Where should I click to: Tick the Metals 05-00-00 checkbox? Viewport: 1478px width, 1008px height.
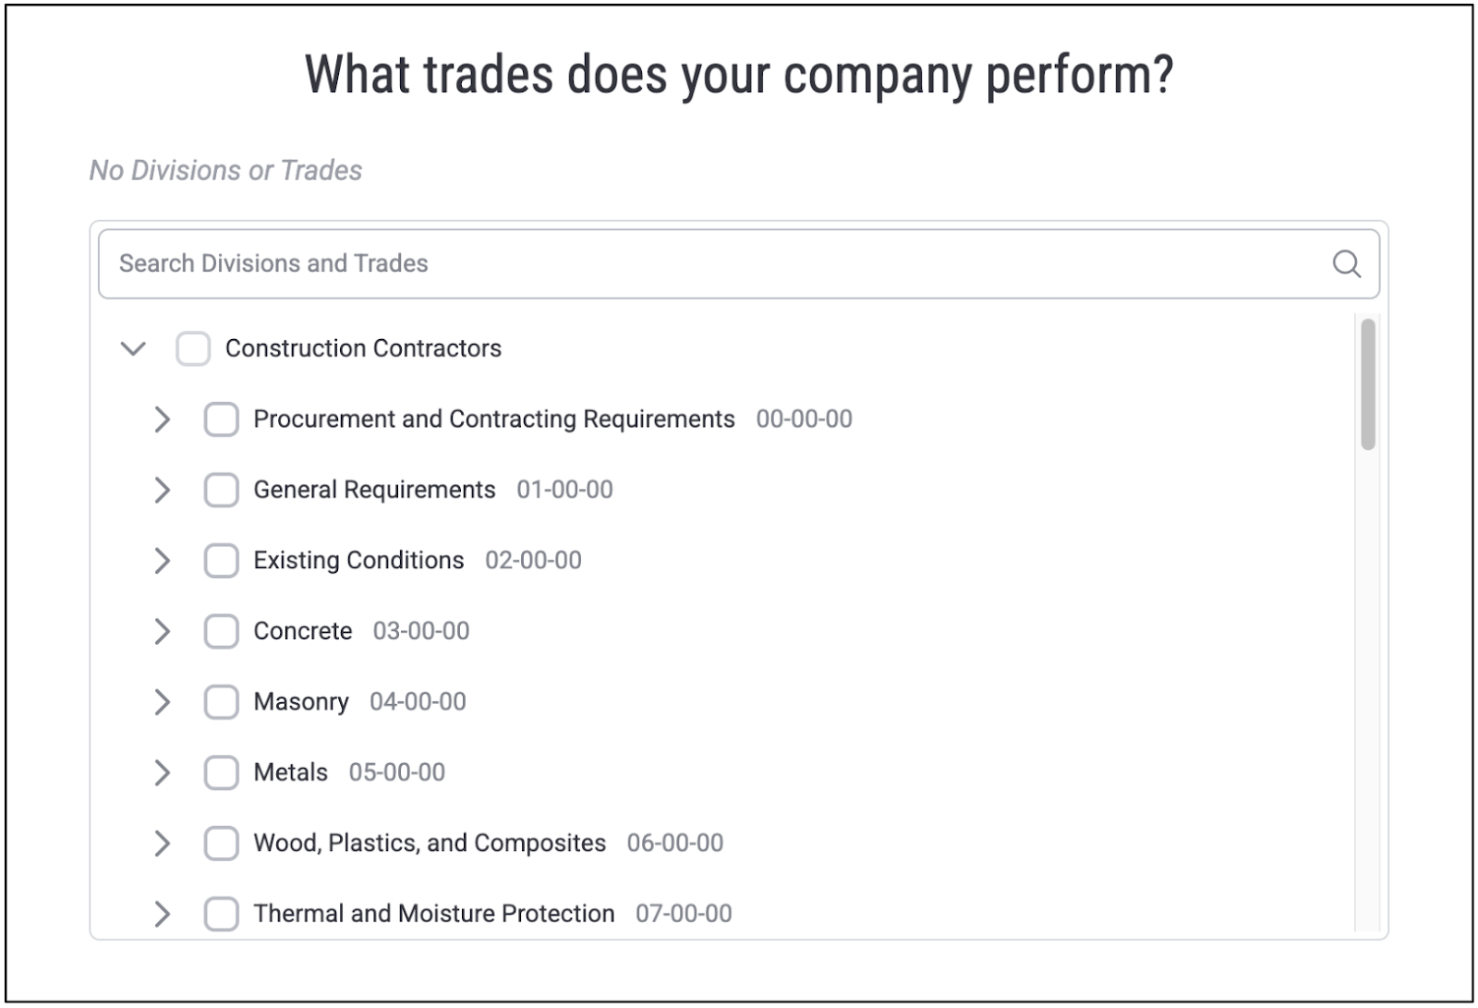[x=222, y=772]
